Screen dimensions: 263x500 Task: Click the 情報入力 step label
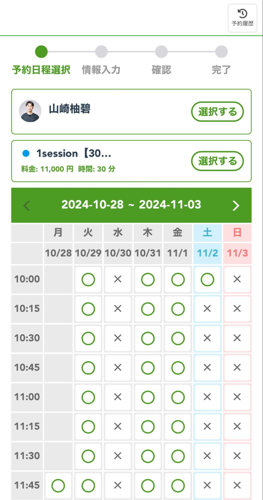coord(101,70)
